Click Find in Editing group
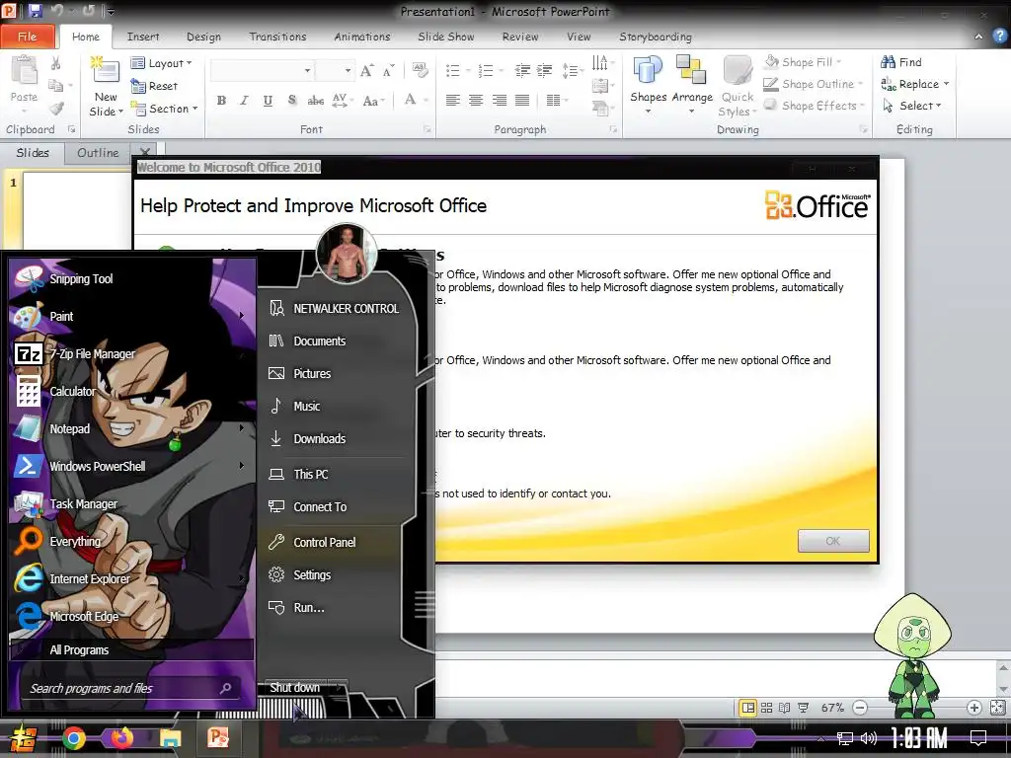This screenshot has width=1011, height=758. click(x=901, y=62)
